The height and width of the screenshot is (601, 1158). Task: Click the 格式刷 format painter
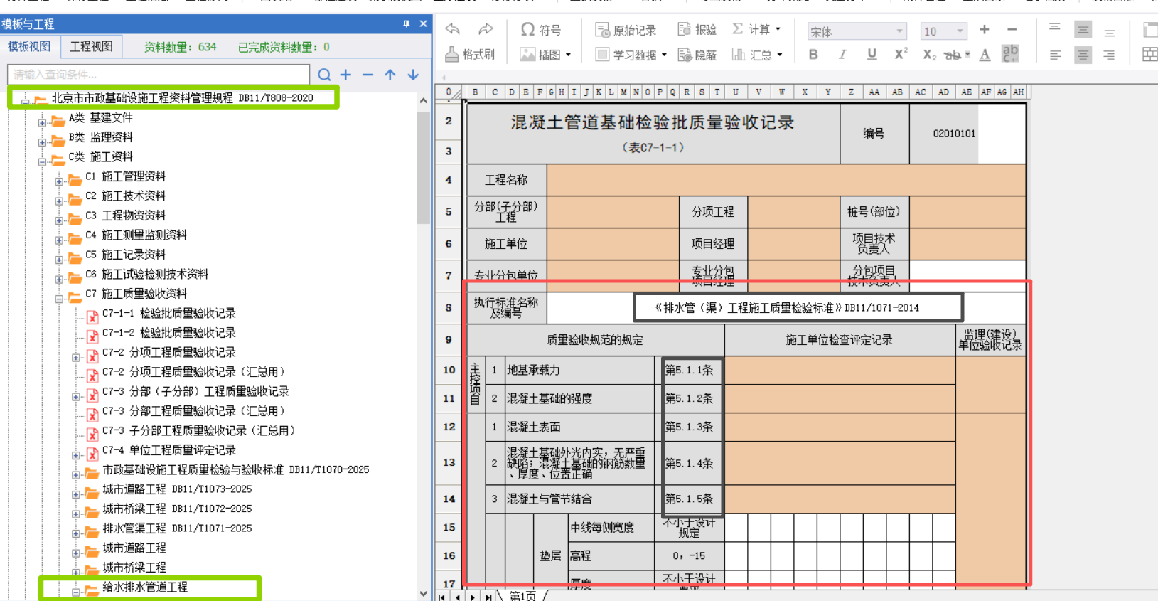(x=470, y=54)
